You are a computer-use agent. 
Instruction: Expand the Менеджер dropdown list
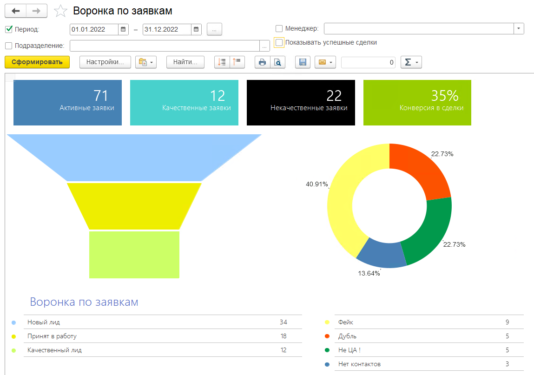pos(519,29)
